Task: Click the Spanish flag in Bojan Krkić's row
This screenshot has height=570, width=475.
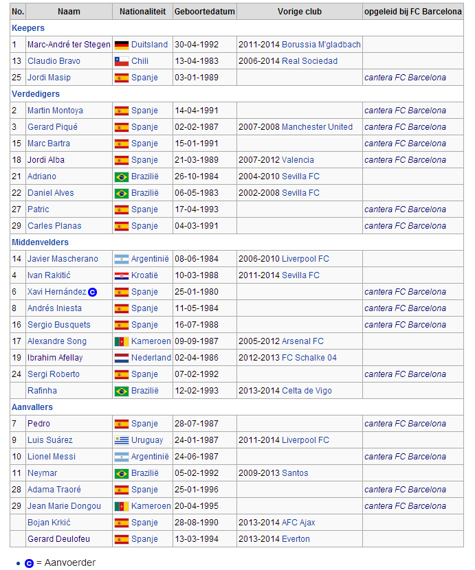Action: click(x=122, y=523)
